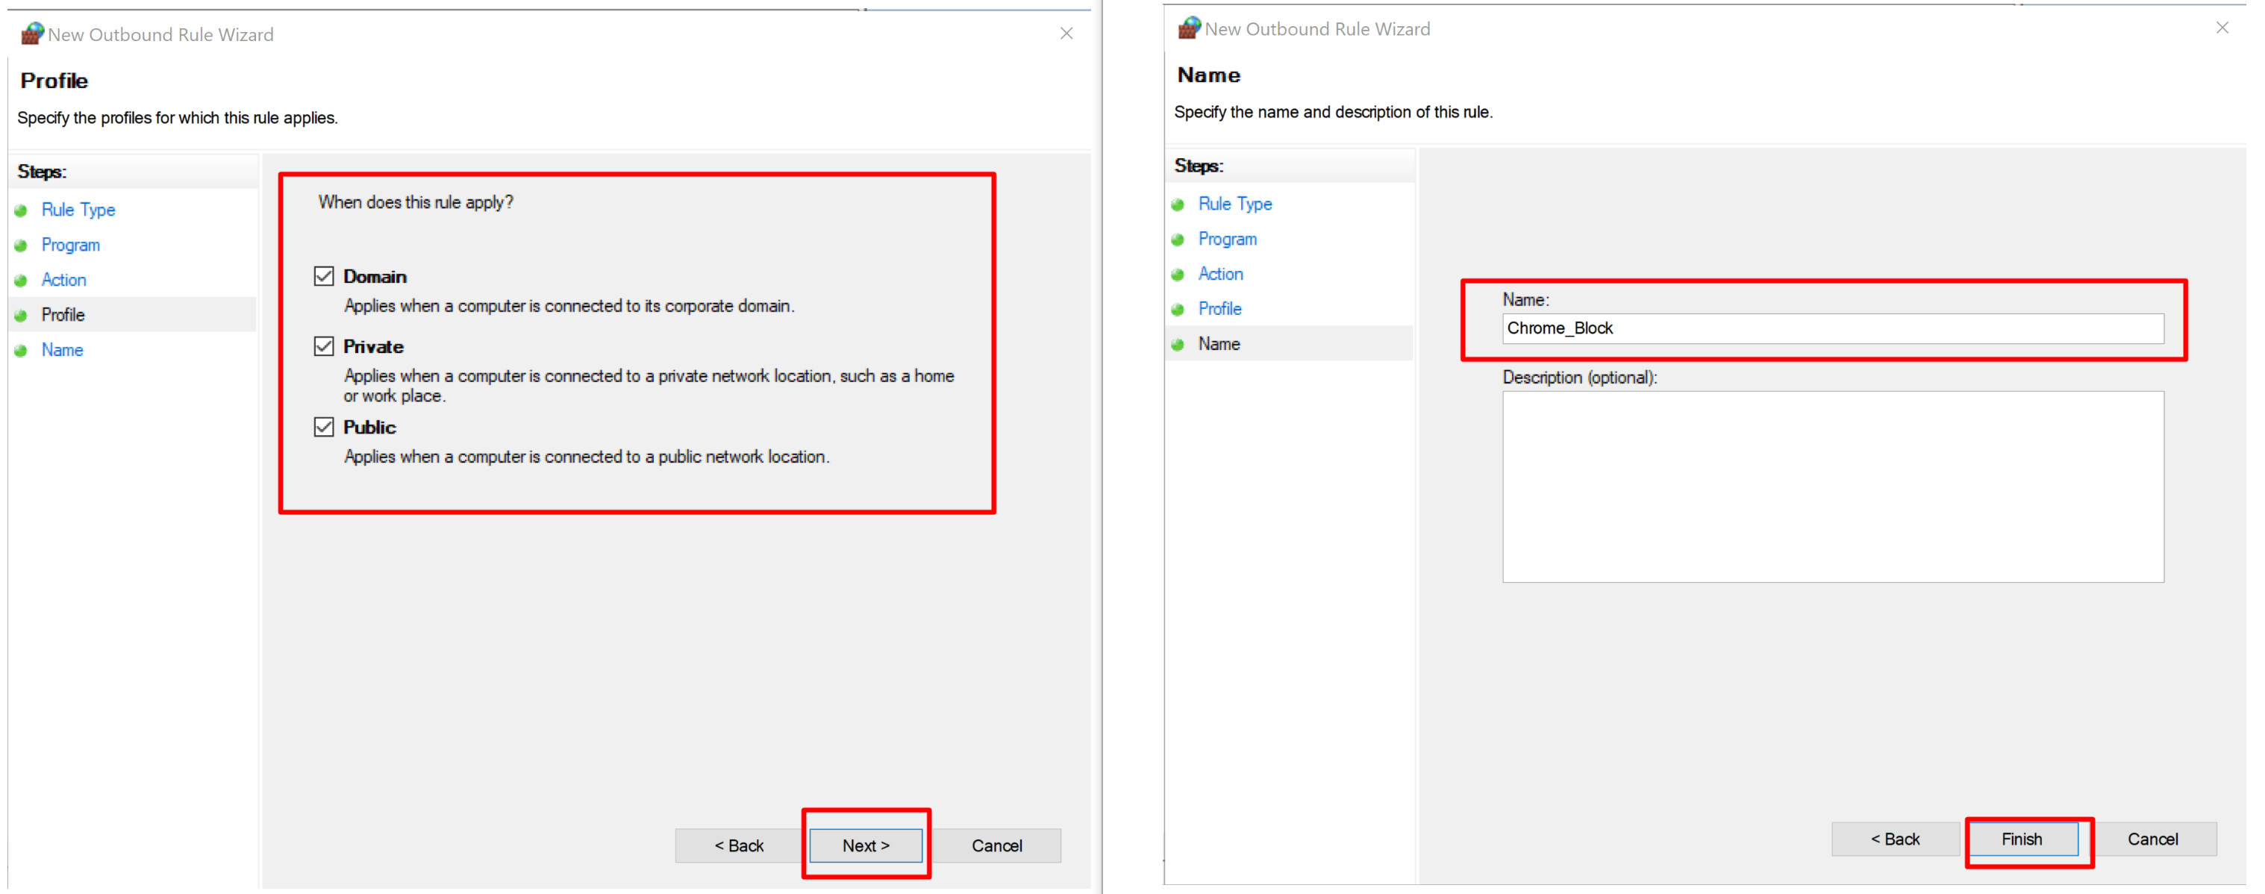The image size is (2265, 894).
Task: Click Back button on the Name page
Action: (x=1895, y=839)
